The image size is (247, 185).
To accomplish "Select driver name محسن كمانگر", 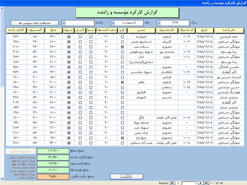I will (229, 67).
